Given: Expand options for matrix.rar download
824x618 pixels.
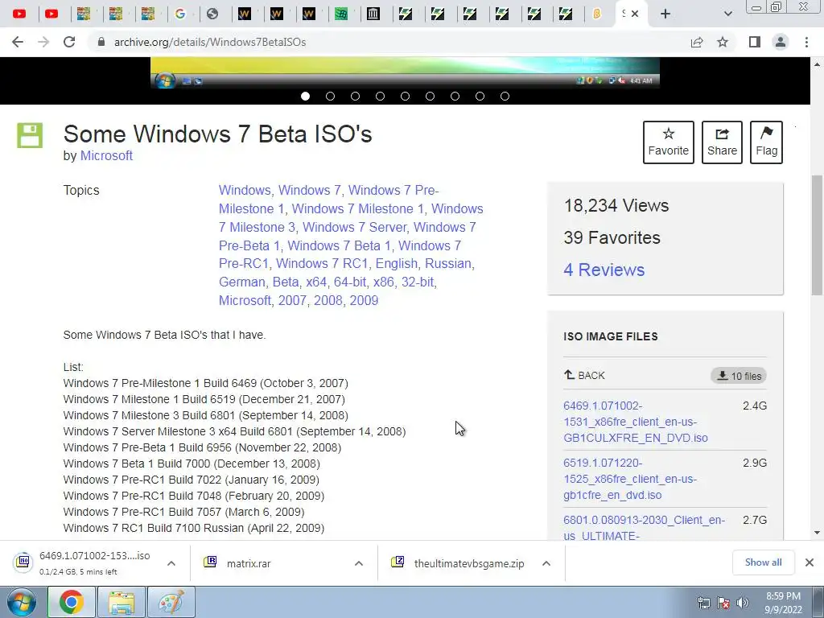Looking at the screenshot, I should point(359,562).
